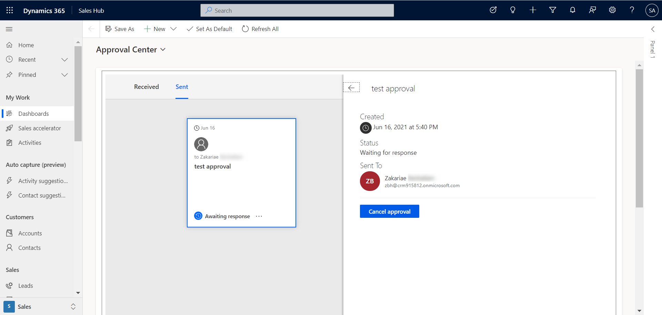
Task: Open Sales accelerator from the sidebar
Action: [39, 128]
